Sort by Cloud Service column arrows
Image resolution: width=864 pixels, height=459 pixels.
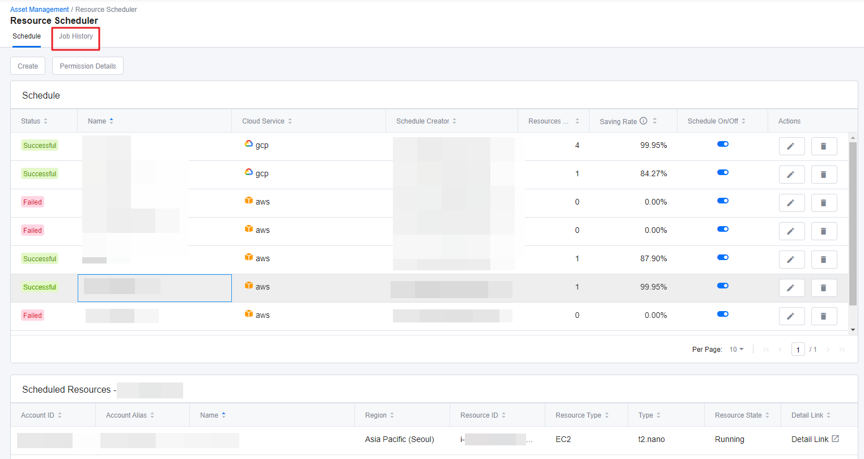(290, 121)
